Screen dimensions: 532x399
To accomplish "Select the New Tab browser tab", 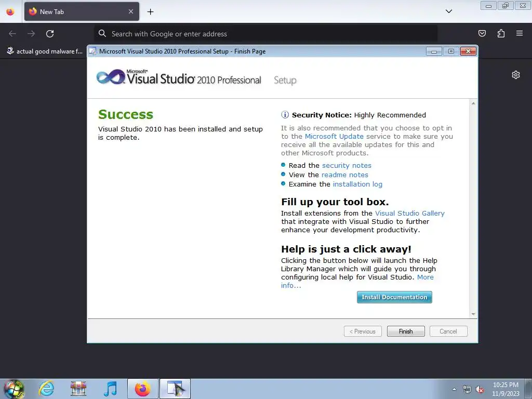I will 82,11.
